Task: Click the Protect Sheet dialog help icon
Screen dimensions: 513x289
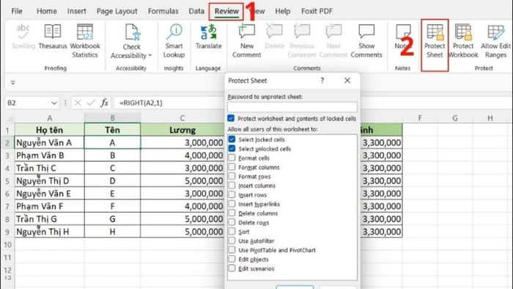Action: point(322,80)
